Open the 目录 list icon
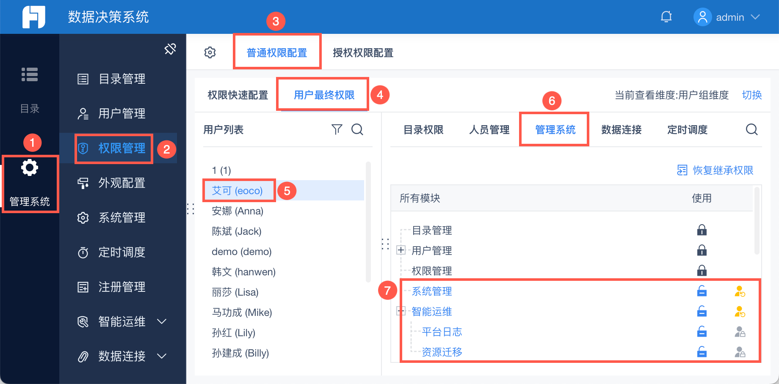Screen dimensions: 779x384 (30, 74)
